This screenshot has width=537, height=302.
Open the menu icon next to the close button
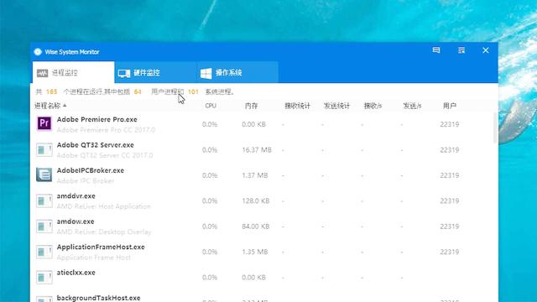(461, 50)
